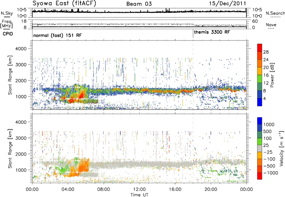Click the "12:00" time tick label
This screenshot has height=197, width=285.
pos(139,190)
